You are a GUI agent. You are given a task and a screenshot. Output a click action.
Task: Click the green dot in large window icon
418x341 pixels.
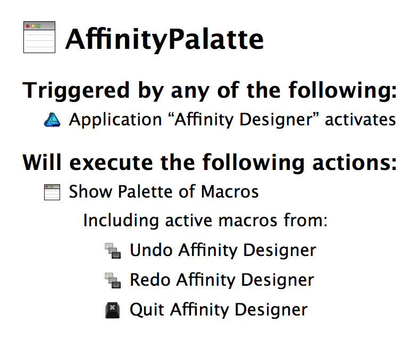tap(38, 26)
